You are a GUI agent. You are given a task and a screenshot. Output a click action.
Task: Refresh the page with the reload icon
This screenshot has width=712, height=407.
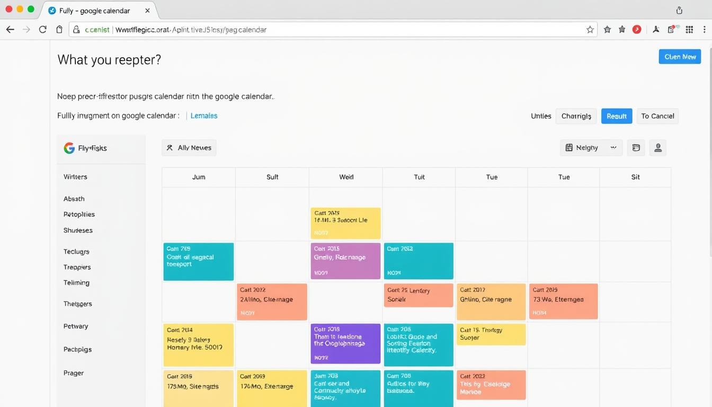(42, 30)
